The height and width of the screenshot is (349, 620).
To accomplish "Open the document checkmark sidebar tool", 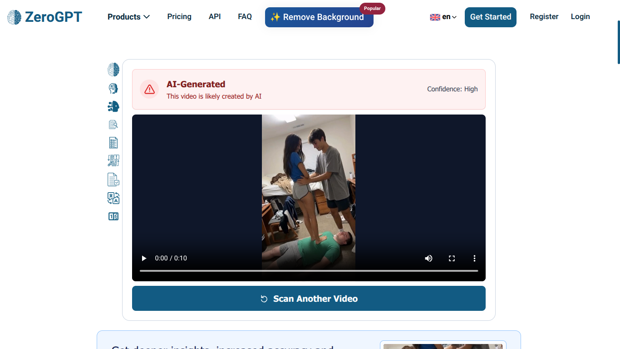I will click(113, 179).
